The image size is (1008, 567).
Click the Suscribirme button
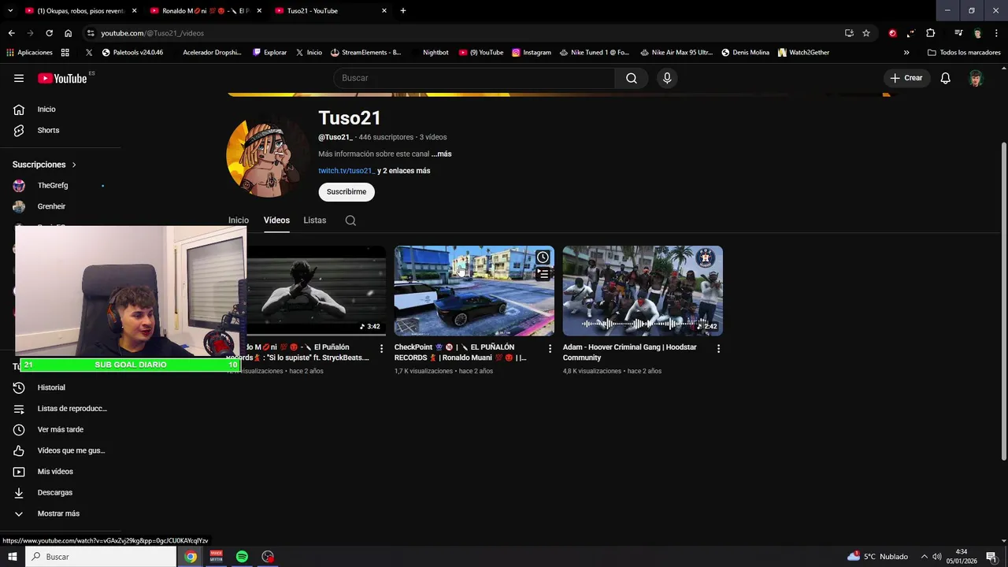click(346, 191)
